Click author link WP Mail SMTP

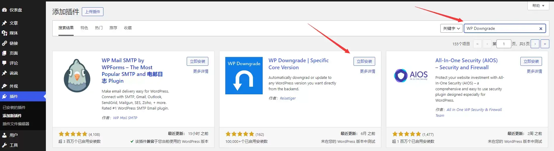125,118
